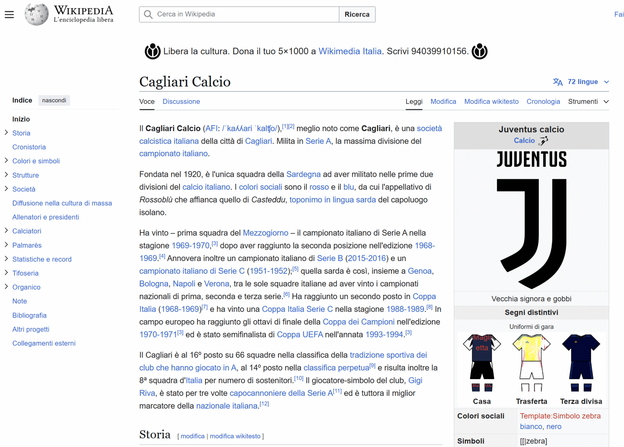Hide the Indice sidebar with nascondi
This screenshot has height=447, width=624.
pos(54,100)
